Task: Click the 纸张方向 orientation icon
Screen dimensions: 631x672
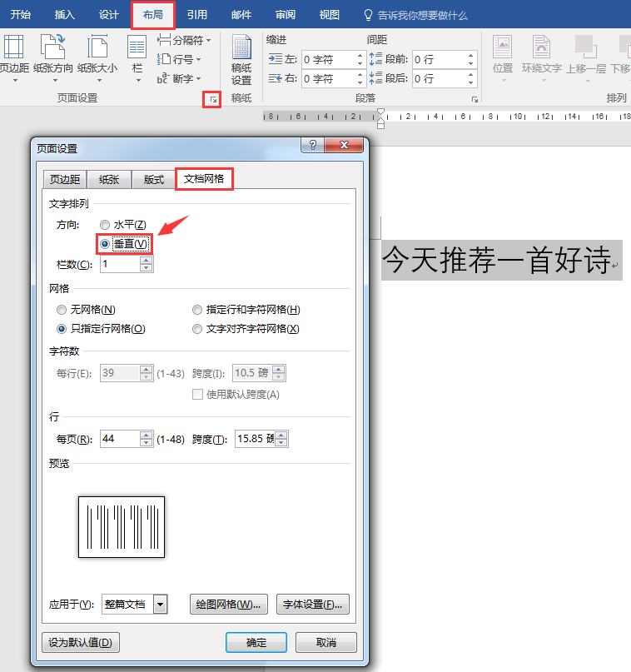Action: coord(52,47)
